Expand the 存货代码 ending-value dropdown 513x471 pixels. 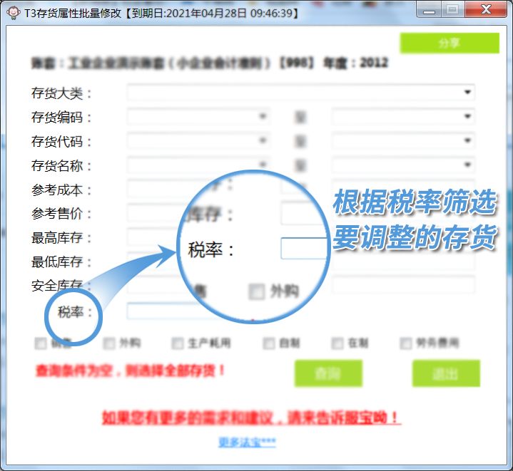pos(468,141)
